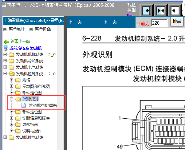
Task: Collapse the 外观识别 folder
Action: pyautogui.click(x=11, y=99)
